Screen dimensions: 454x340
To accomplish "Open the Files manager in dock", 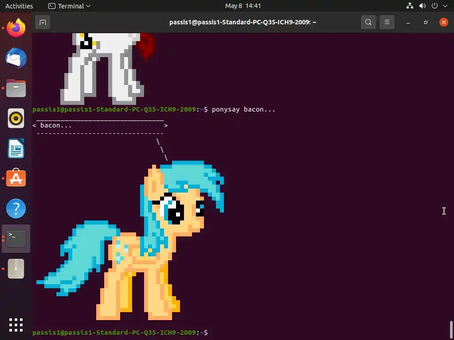I will tap(16, 88).
